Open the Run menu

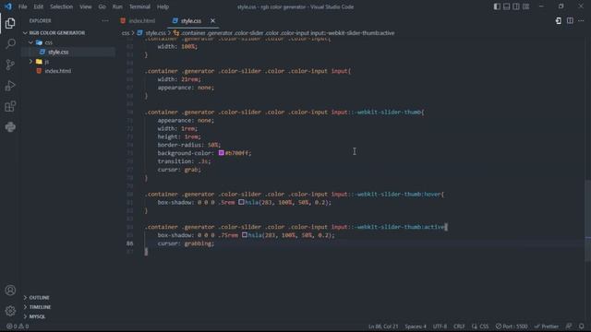pyautogui.click(x=117, y=6)
